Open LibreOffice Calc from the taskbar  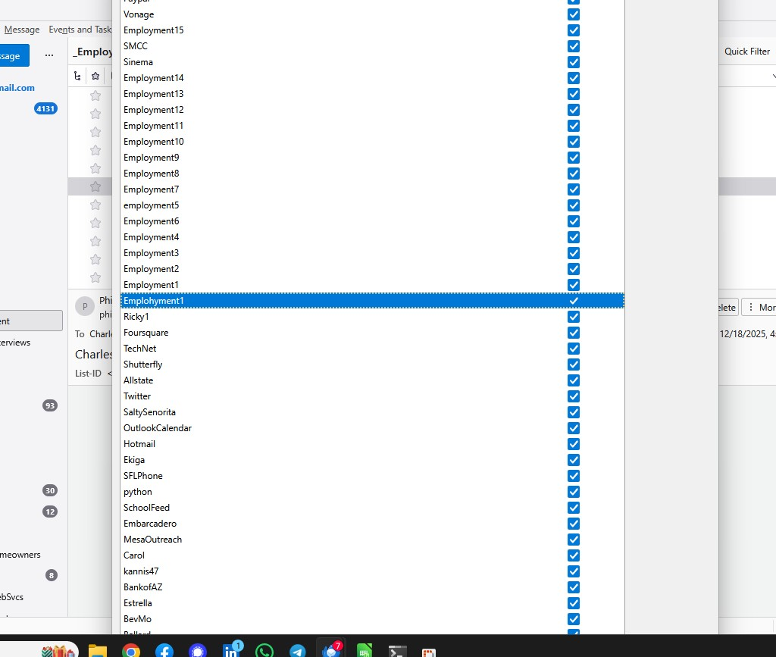[365, 651]
